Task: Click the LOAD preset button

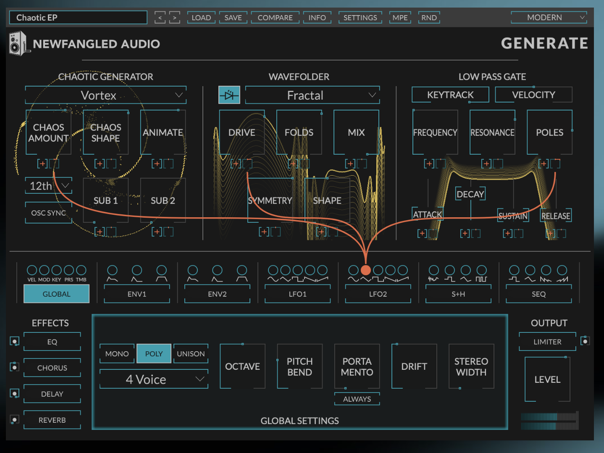Action: click(201, 17)
